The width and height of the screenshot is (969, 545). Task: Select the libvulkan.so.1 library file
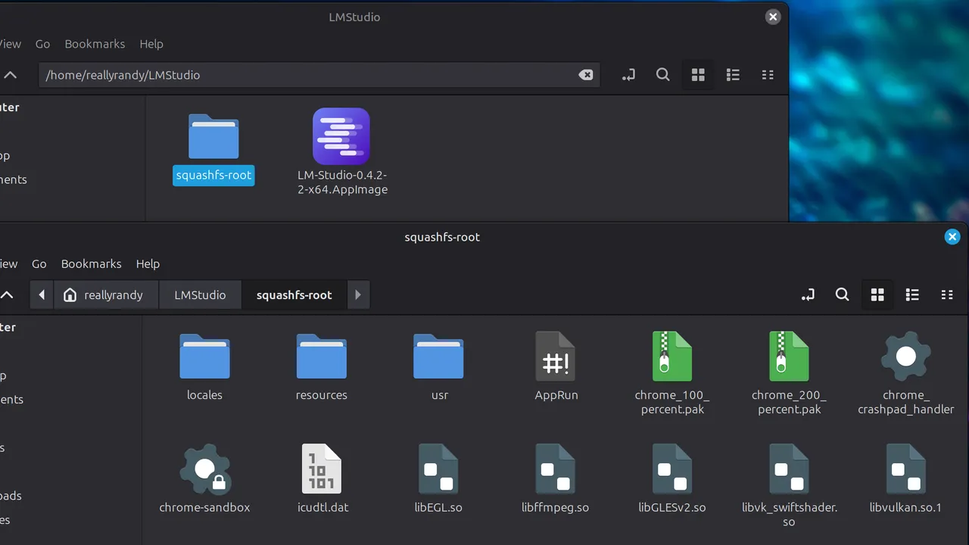905,469
